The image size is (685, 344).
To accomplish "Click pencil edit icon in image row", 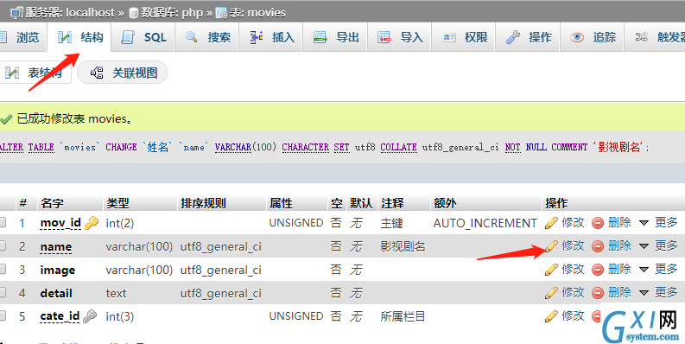I will [551, 270].
